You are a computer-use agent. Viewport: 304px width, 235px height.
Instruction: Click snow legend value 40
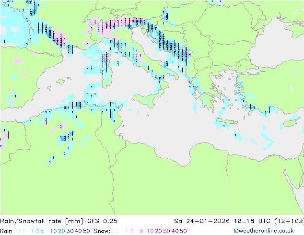(x=175, y=231)
